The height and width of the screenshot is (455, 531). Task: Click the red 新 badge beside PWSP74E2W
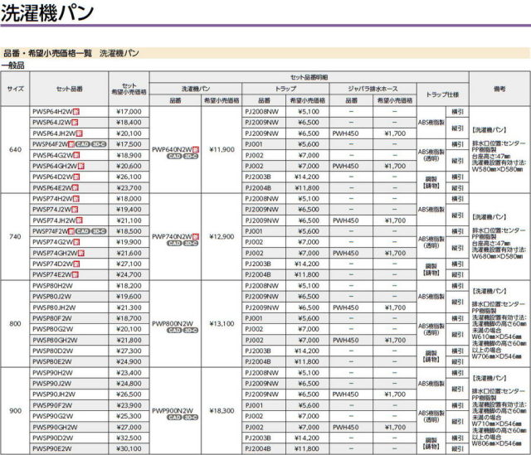[x=76, y=274]
